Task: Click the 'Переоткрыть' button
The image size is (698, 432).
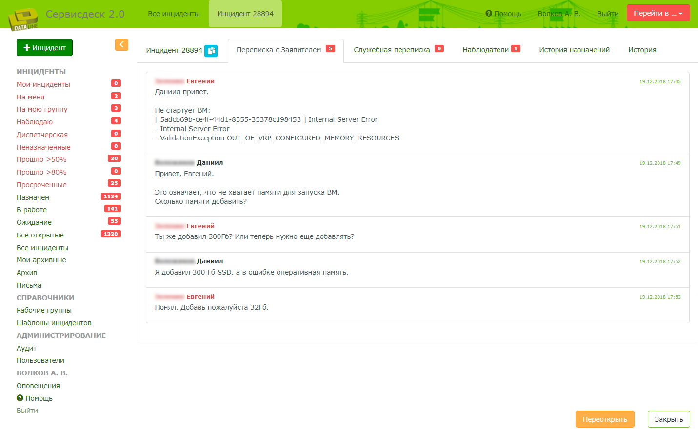Action: click(605, 419)
